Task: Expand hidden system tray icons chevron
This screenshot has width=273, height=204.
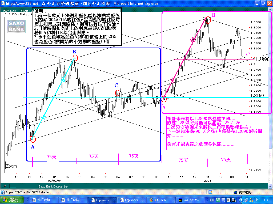Action: click(x=241, y=200)
